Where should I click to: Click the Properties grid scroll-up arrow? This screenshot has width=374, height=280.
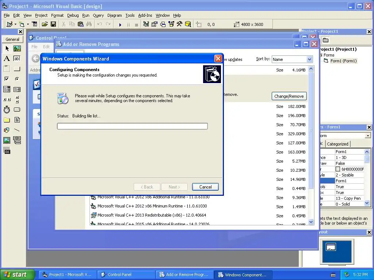coord(367,152)
